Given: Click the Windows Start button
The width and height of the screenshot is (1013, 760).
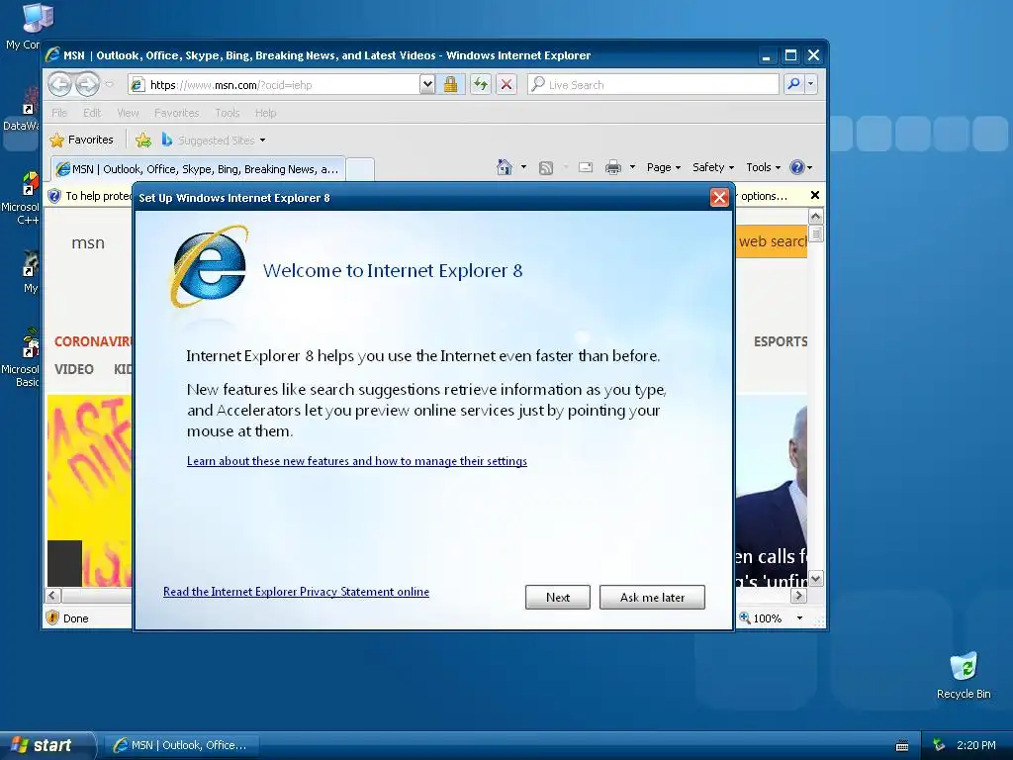Looking at the screenshot, I should point(46,745).
